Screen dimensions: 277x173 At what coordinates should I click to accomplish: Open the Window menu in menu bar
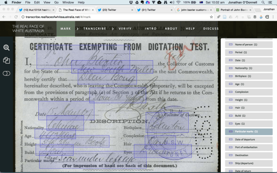click(x=68, y=2)
